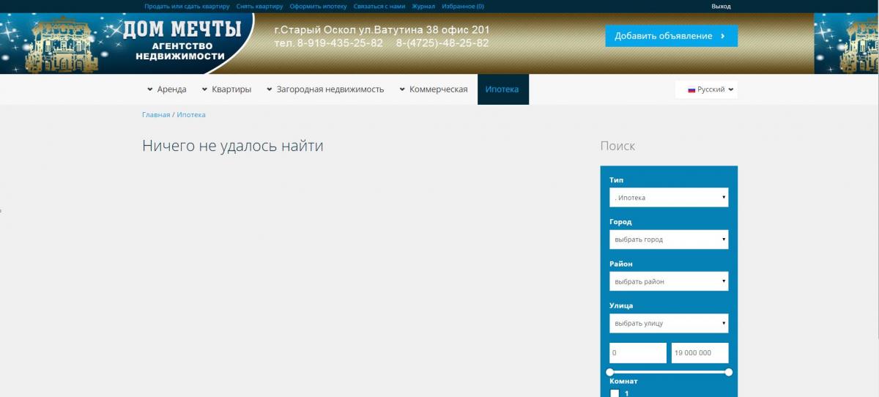This screenshot has height=397, width=879.
Task: Open the выбрать город dropdown
Action: click(669, 240)
